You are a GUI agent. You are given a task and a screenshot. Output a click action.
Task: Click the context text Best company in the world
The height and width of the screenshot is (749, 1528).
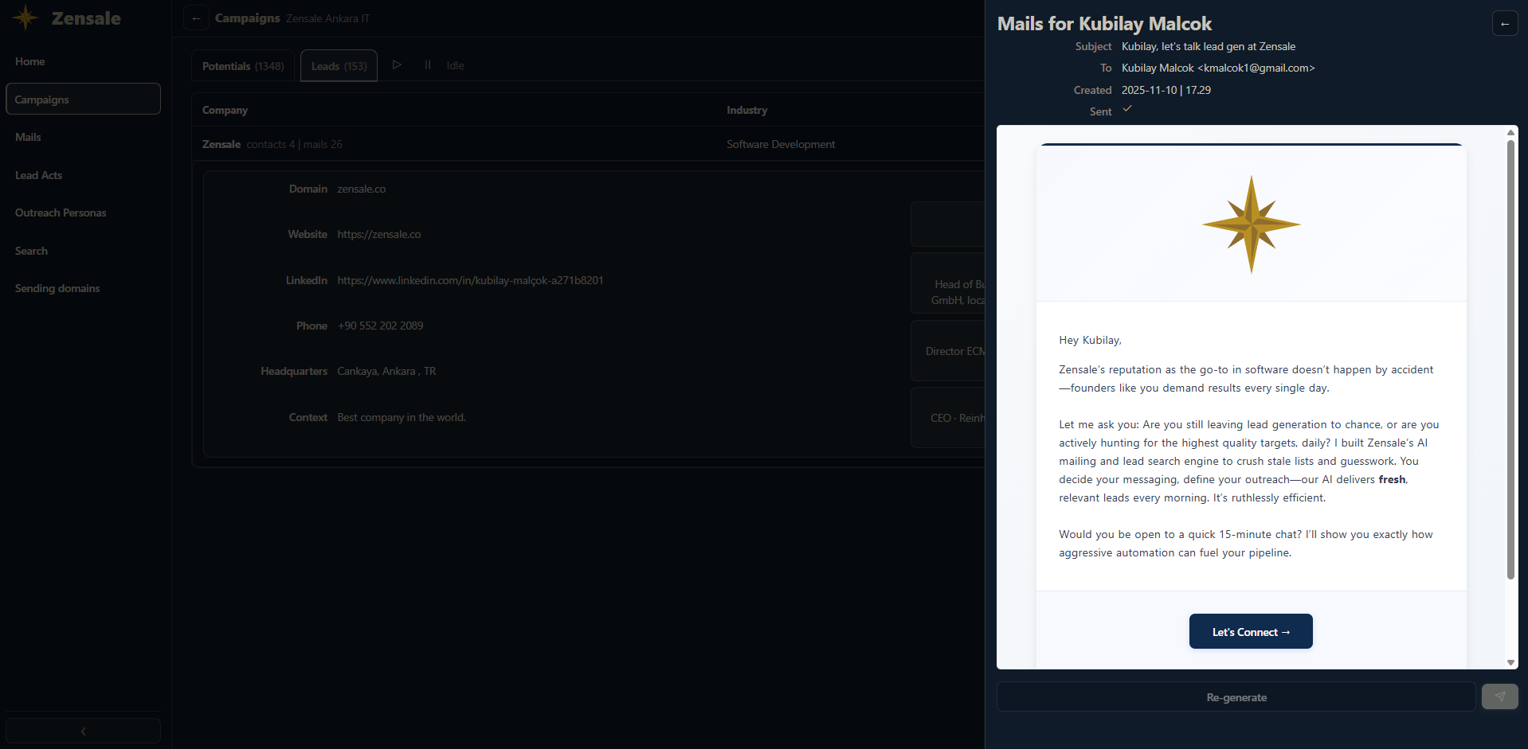[402, 417]
